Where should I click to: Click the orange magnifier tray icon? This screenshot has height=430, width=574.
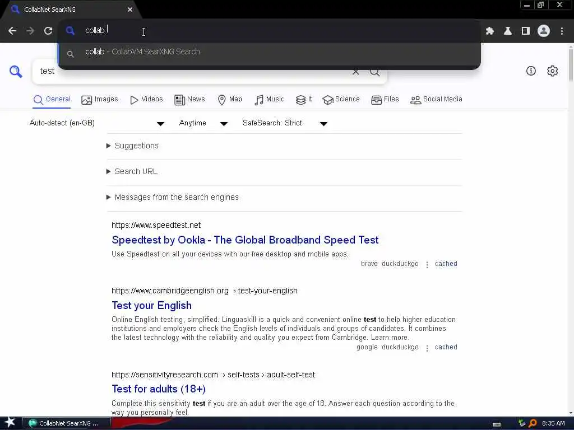coord(533,423)
